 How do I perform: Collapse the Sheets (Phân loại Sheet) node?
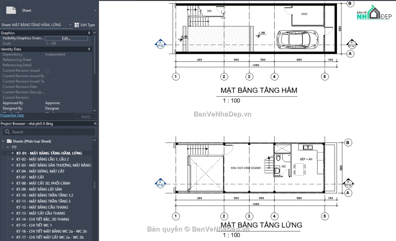(x=3, y=141)
